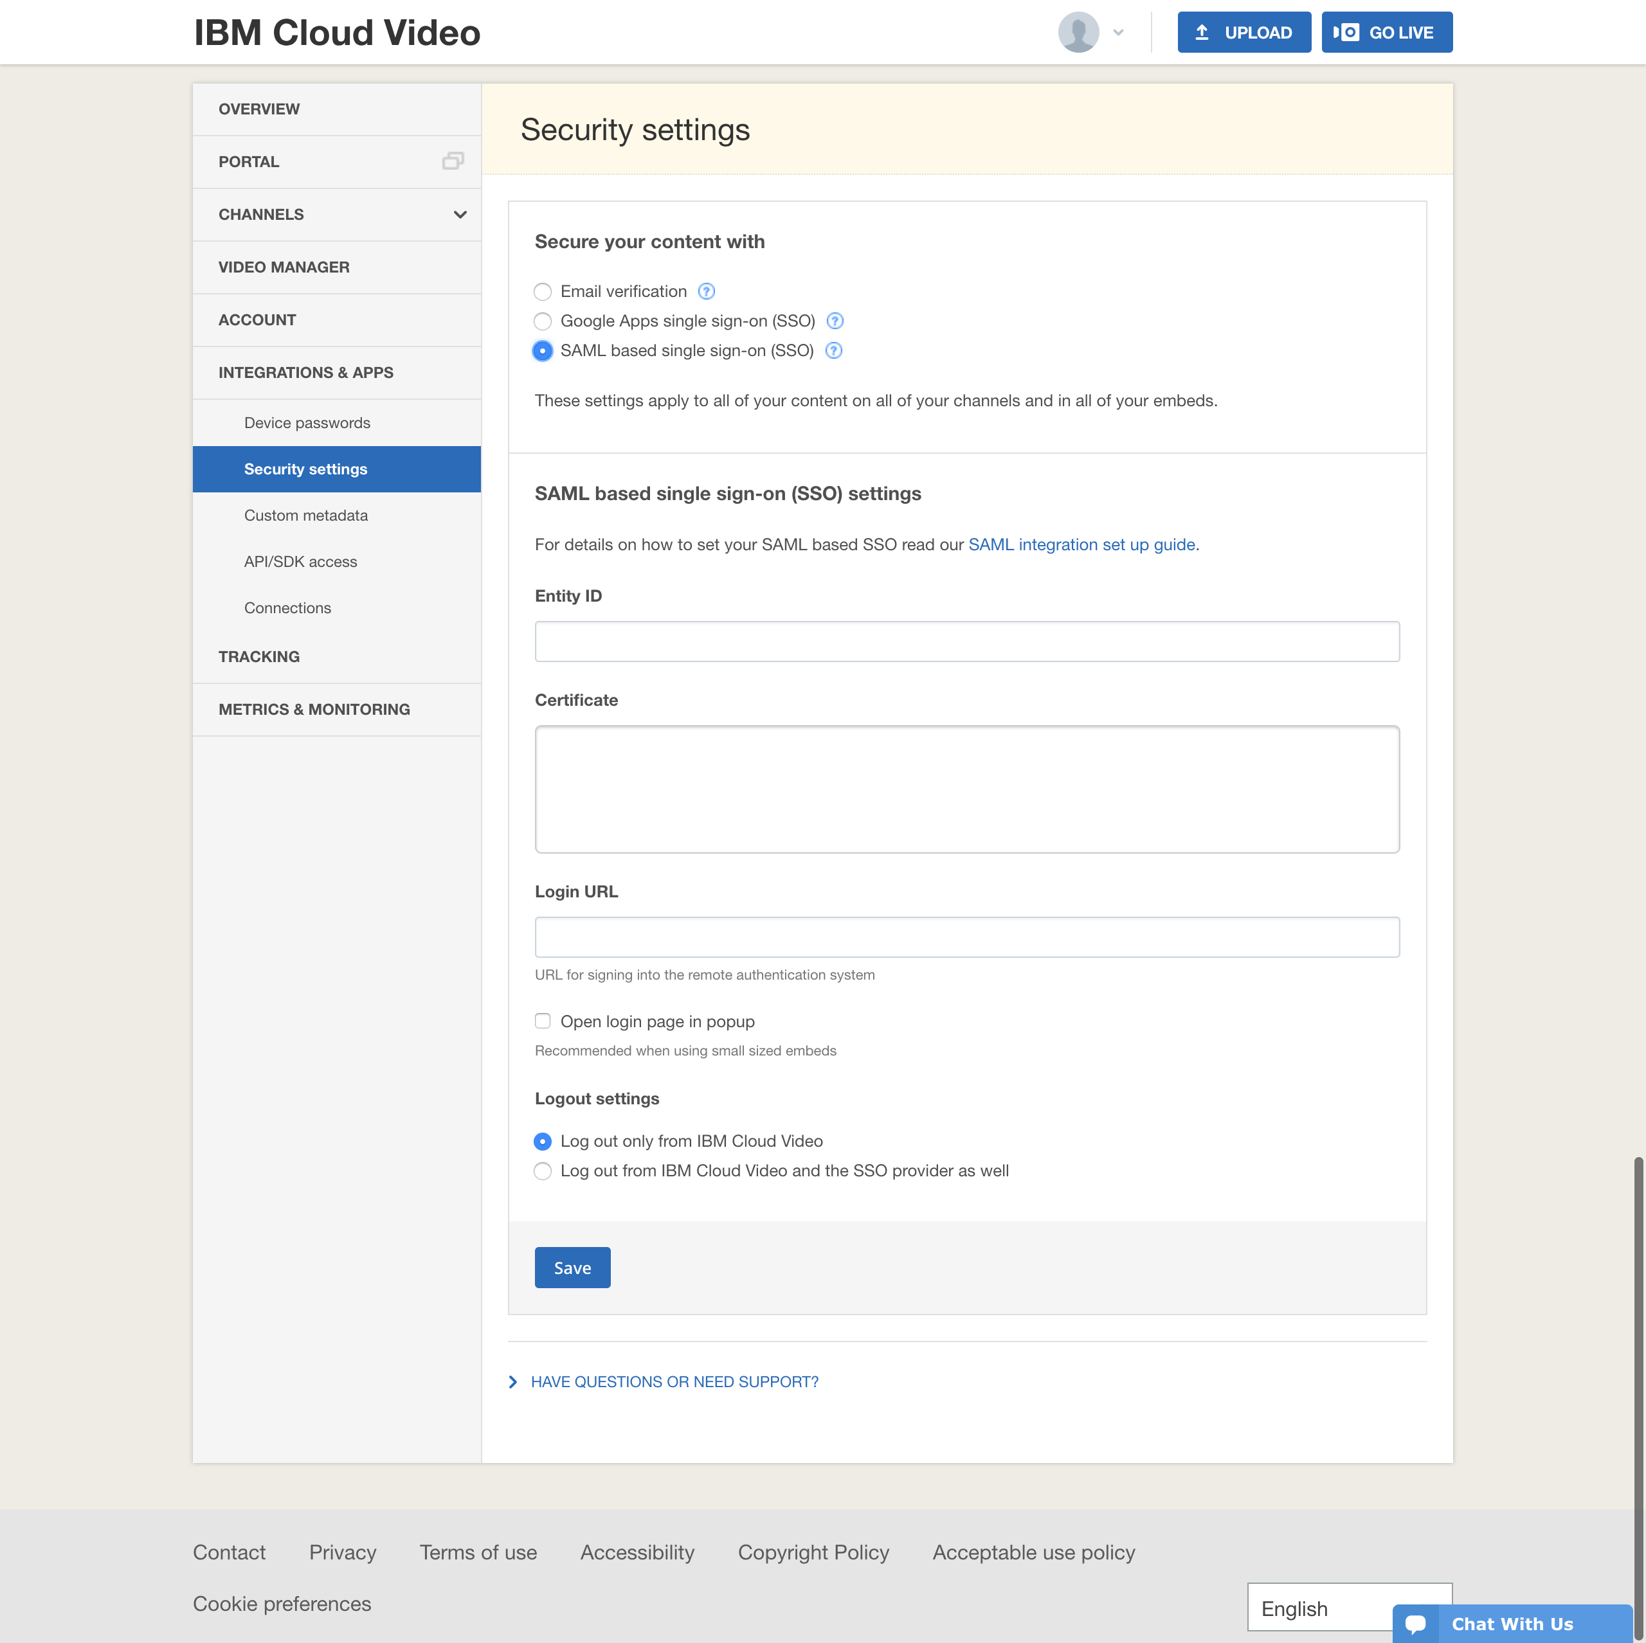
Task: Click Chat With Us button
Action: [1513, 1624]
